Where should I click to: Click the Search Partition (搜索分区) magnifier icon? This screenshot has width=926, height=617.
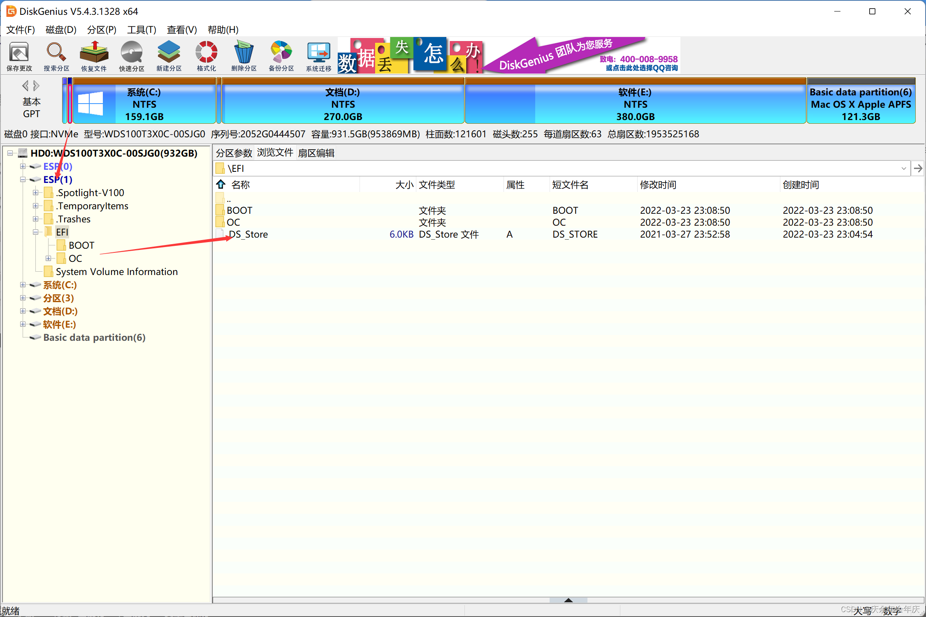click(x=56, y=56)
